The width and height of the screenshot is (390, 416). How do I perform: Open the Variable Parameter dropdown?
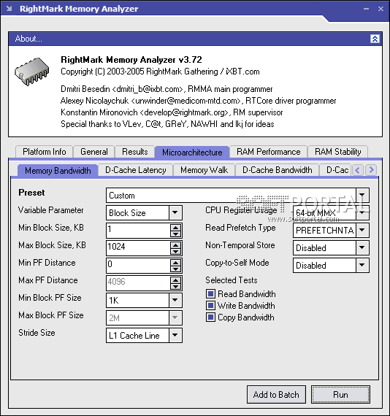[x=175, y=212]
